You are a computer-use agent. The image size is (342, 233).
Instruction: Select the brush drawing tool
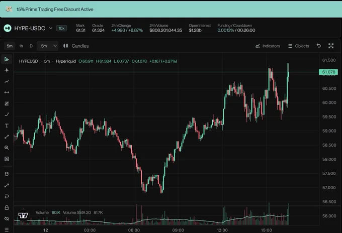[x=7, y=114]
